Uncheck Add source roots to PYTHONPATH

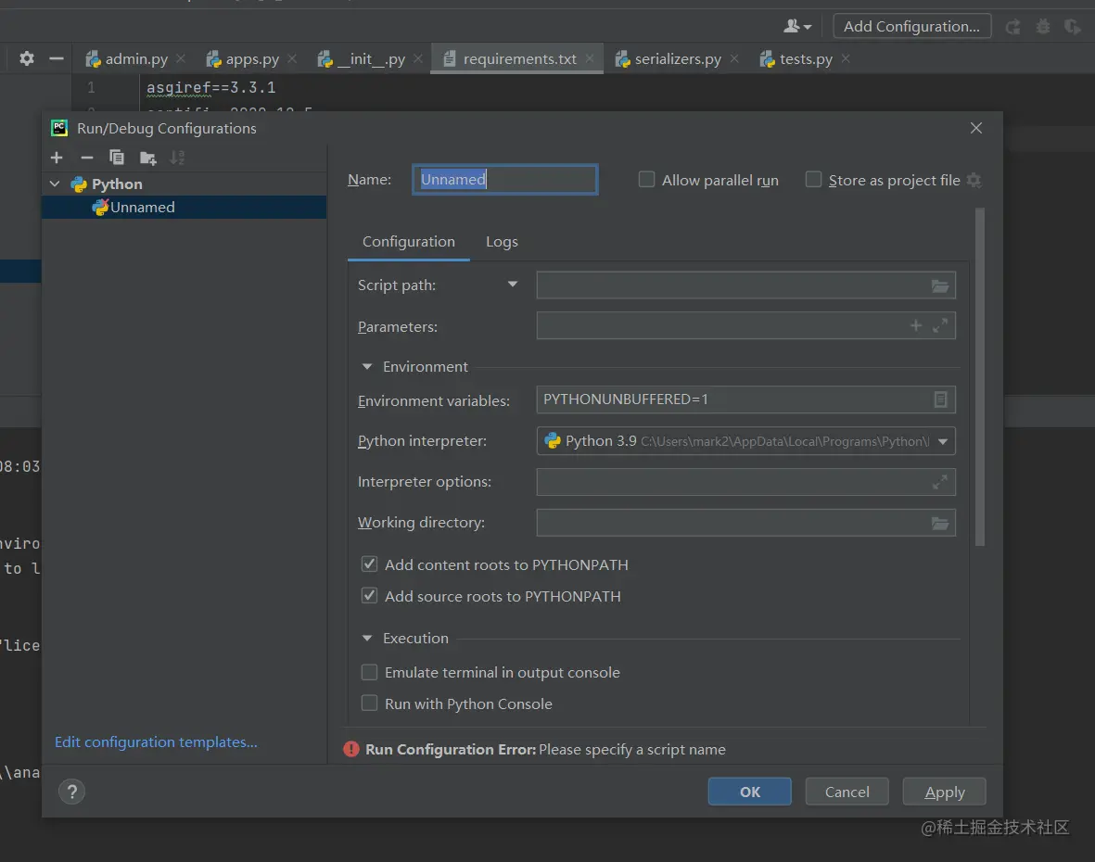tap(369, 595)
